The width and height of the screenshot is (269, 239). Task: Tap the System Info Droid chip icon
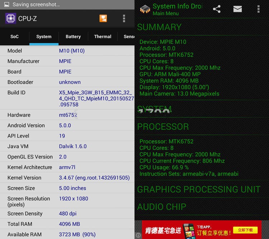[x=145, y=9]
